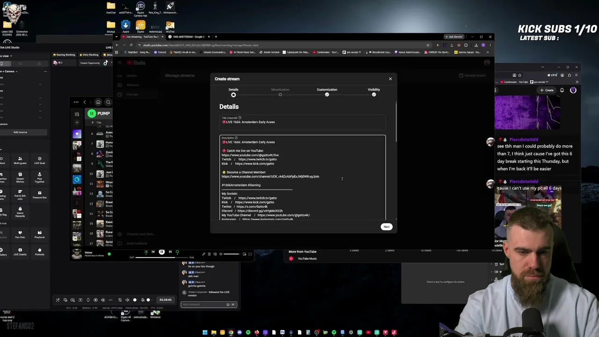The image size is (599, 337).
Task: Open Spotify search icon
Action: pos(108,102)
